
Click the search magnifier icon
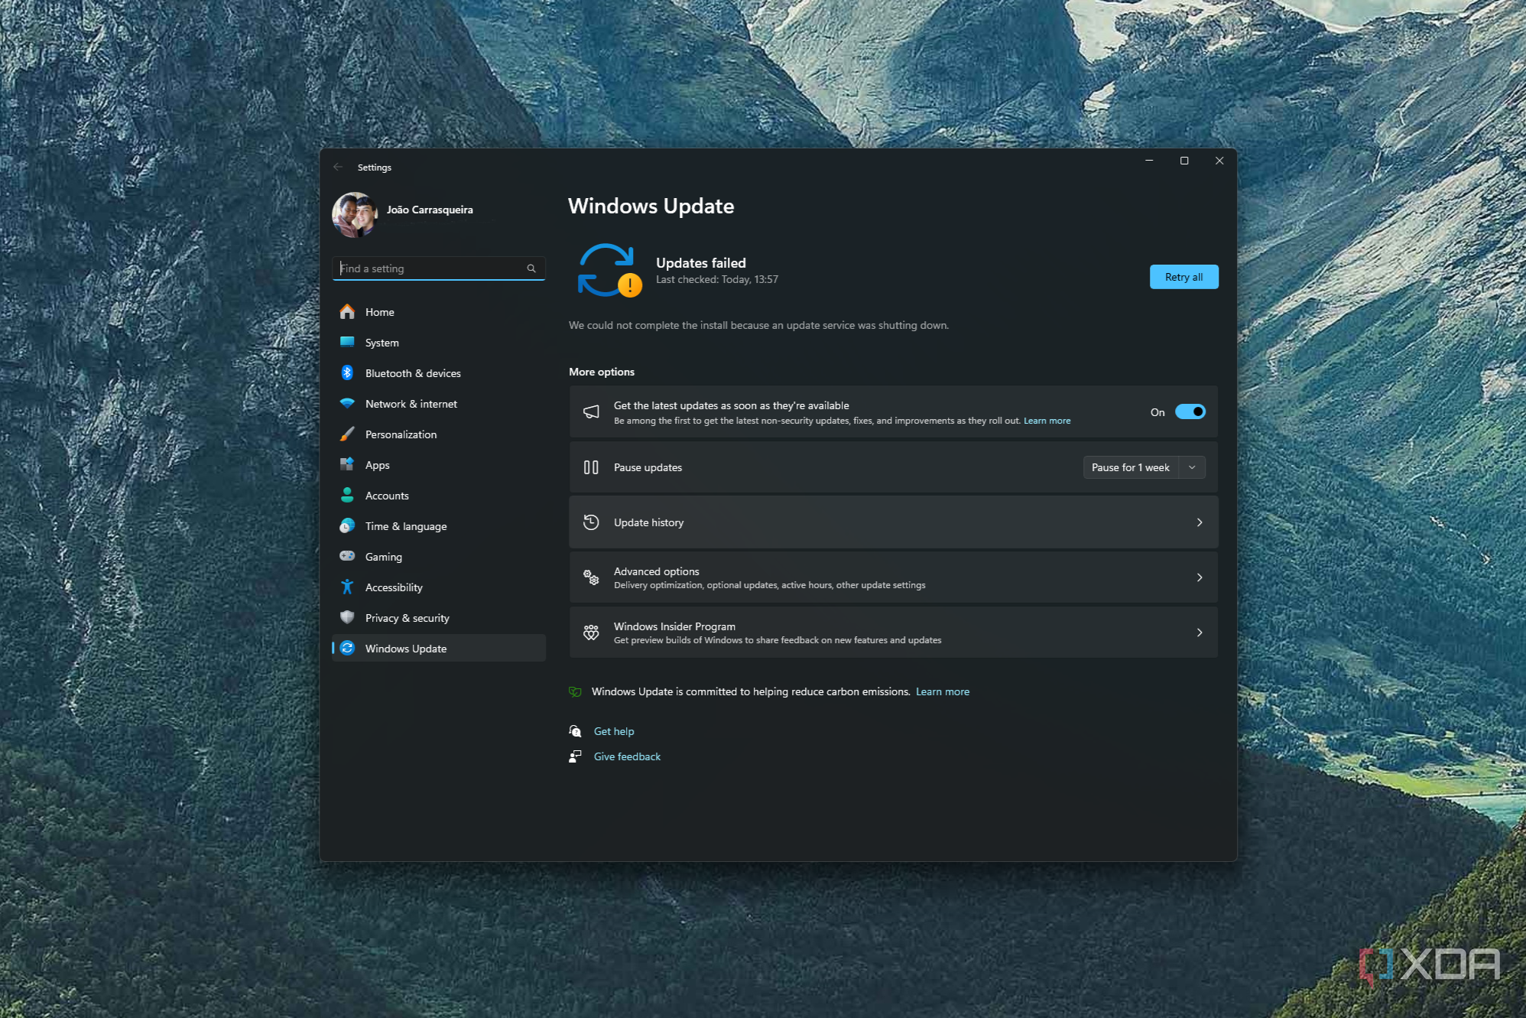[x=531, y=268]
